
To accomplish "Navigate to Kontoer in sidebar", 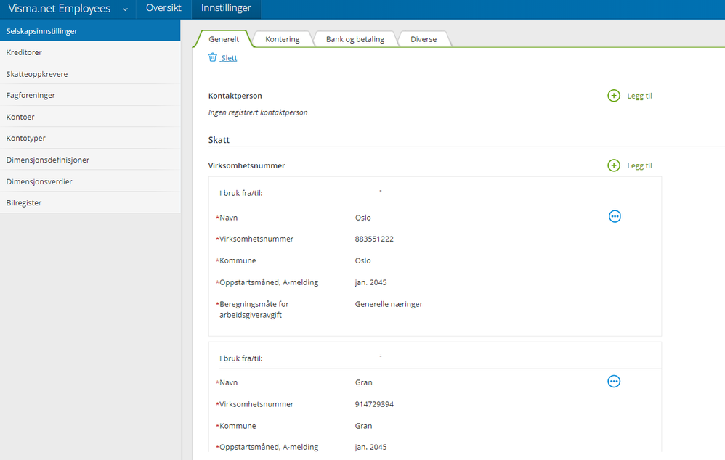I will tap(20, 117).
